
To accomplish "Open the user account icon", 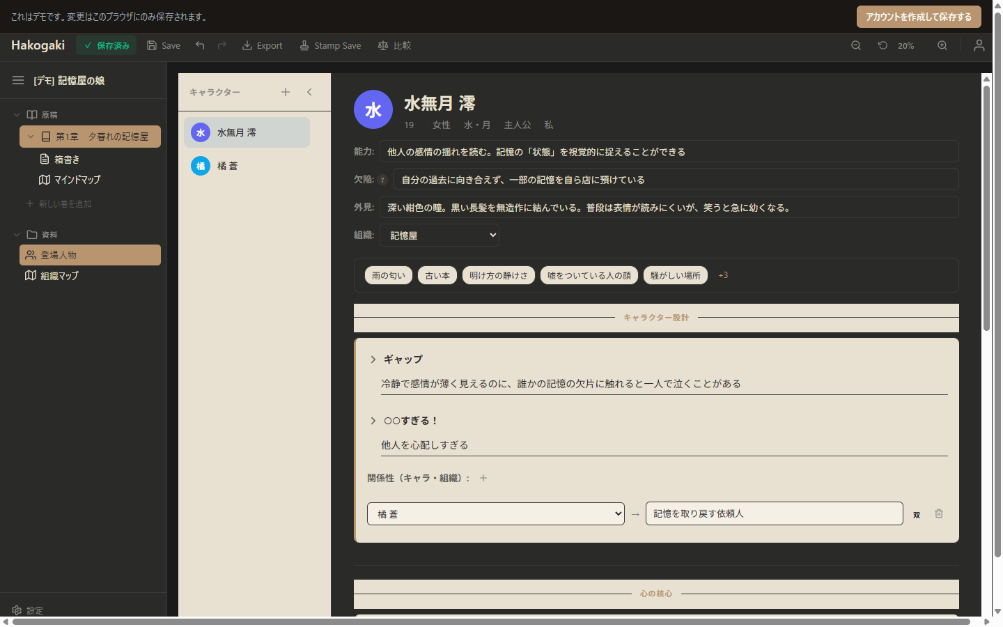I will click(979, 45).
